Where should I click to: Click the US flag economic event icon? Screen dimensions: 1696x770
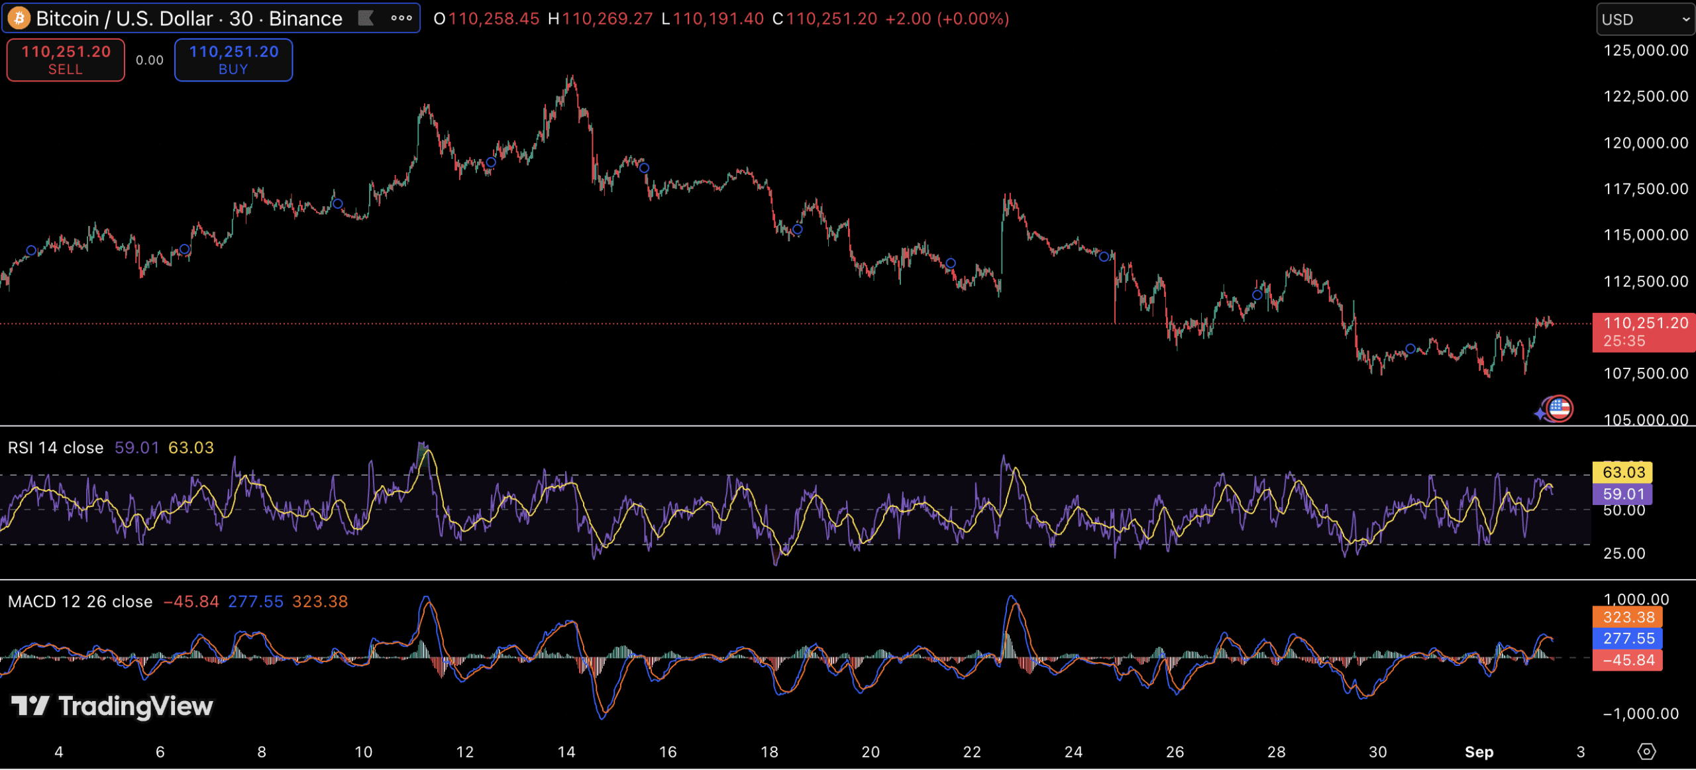(1559, 408)
